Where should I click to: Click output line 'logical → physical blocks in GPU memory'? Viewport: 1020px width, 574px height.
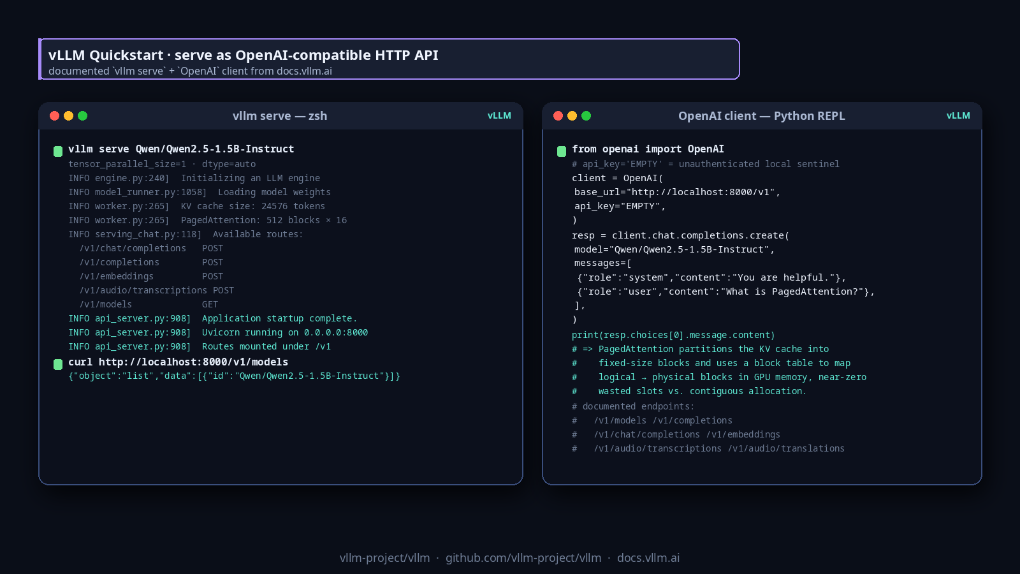(719, 377)
